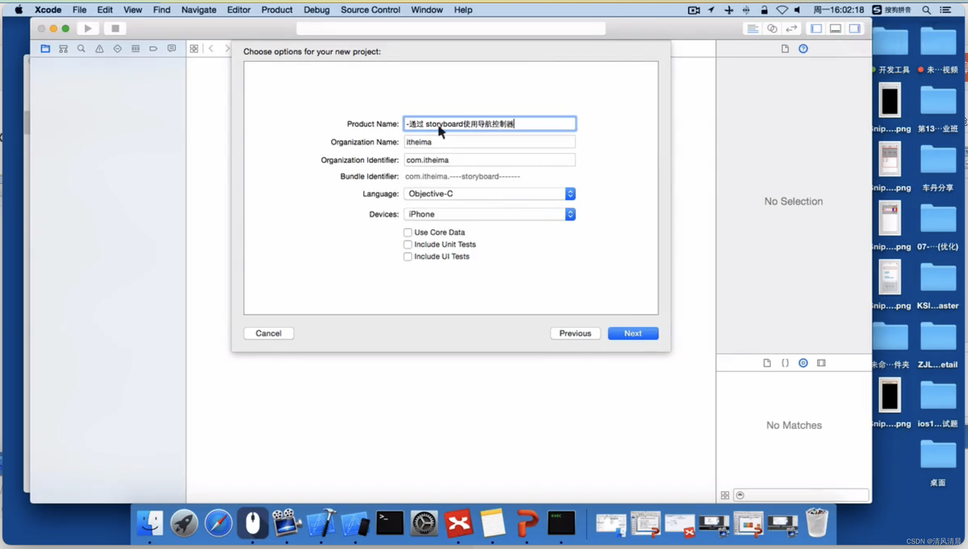Click the Previous button to go back

574,333
